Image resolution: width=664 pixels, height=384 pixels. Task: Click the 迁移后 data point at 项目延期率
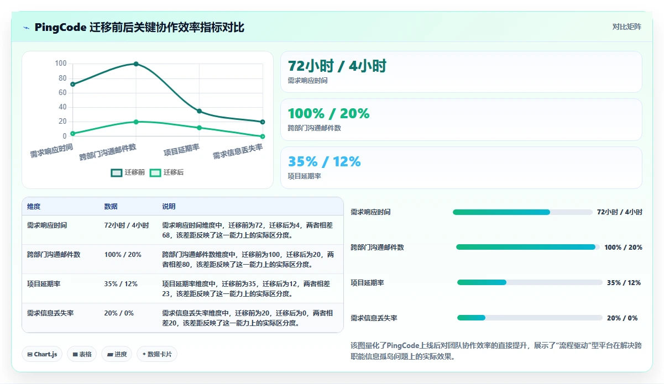(199, 128)
